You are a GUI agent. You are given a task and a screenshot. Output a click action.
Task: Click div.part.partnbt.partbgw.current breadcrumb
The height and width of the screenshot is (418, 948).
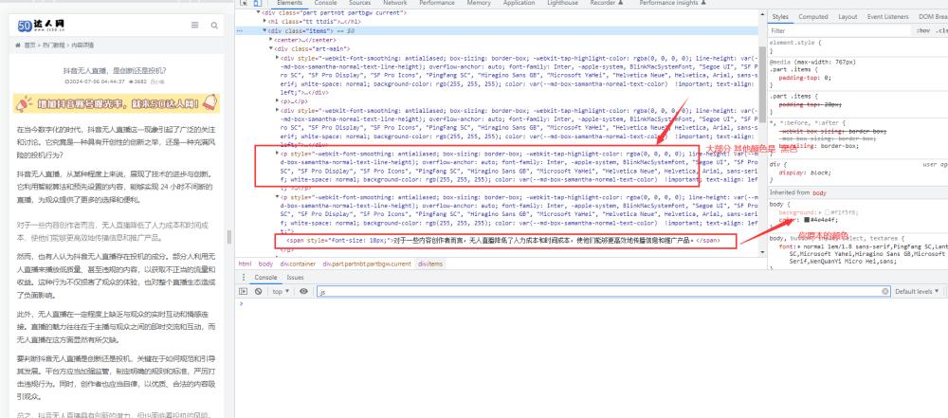pos(367,264)
